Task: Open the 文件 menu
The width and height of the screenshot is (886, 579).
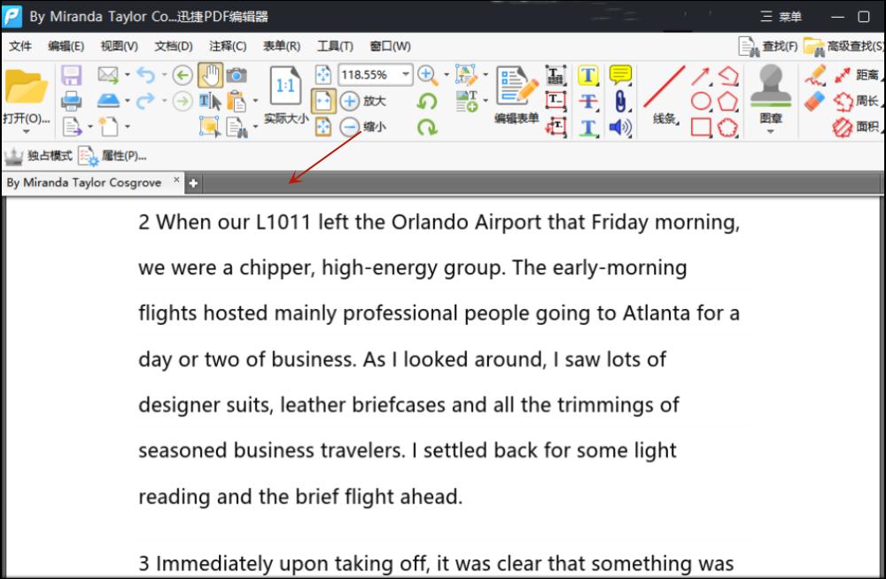Action: pos(19,46)
